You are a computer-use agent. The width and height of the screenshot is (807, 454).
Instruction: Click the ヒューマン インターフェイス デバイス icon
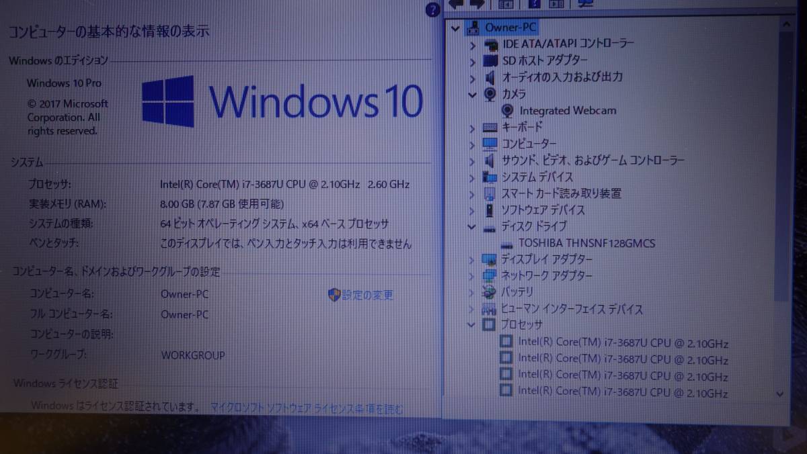490,310
